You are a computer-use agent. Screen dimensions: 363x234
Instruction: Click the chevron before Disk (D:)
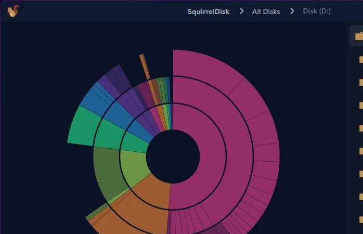(x=292, y=11)
